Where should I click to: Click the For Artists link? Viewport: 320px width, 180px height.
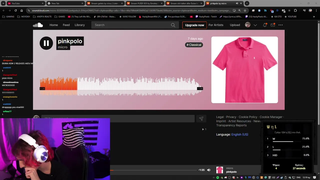tap(216, 25)
